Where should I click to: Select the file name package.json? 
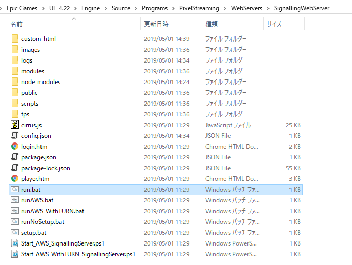coord(38,157)
